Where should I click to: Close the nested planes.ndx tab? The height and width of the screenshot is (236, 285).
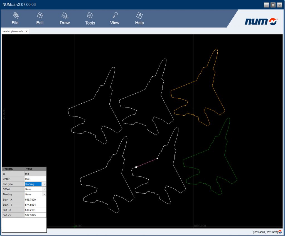pos(26,31)
